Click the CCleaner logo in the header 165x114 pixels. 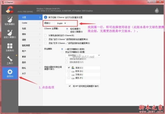pos(9,9)
